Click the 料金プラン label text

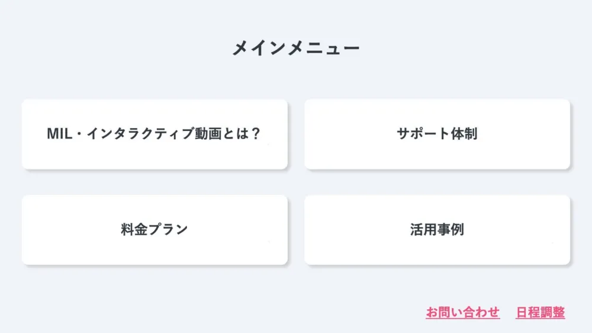click(x=155, y=230)
